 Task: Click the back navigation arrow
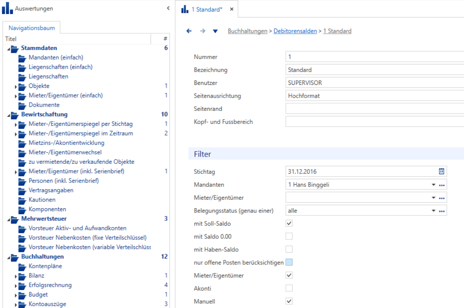point(189,31)
